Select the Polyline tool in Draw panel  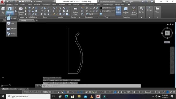click(x=42, y=8)
